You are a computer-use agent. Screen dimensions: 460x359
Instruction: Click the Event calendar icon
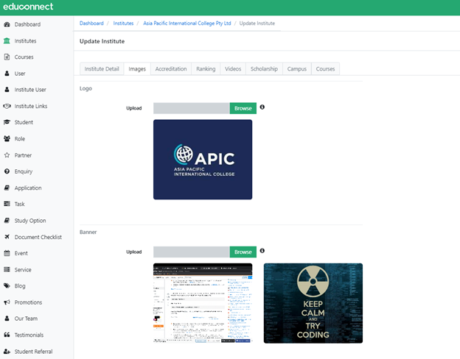coord(7,253)
